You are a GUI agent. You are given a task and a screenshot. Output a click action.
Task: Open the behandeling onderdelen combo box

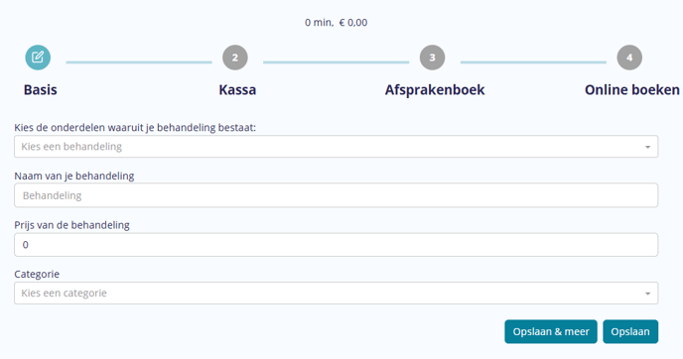[x=336, y=147]
